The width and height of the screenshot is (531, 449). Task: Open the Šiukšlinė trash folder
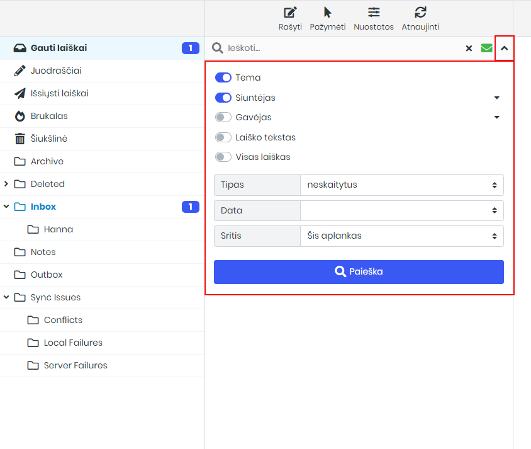(x=101, y=139)
